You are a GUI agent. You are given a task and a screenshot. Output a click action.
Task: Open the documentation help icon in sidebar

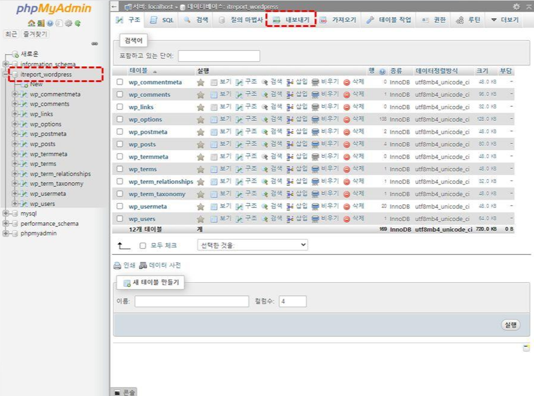click(50, 23)
